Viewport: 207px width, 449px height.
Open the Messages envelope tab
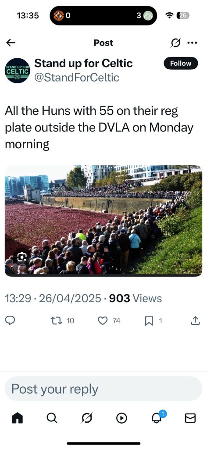pyautogui.click(x=190, y=418)
